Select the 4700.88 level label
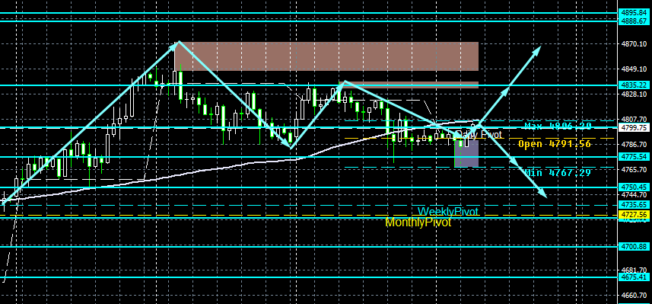 (634, 247)
